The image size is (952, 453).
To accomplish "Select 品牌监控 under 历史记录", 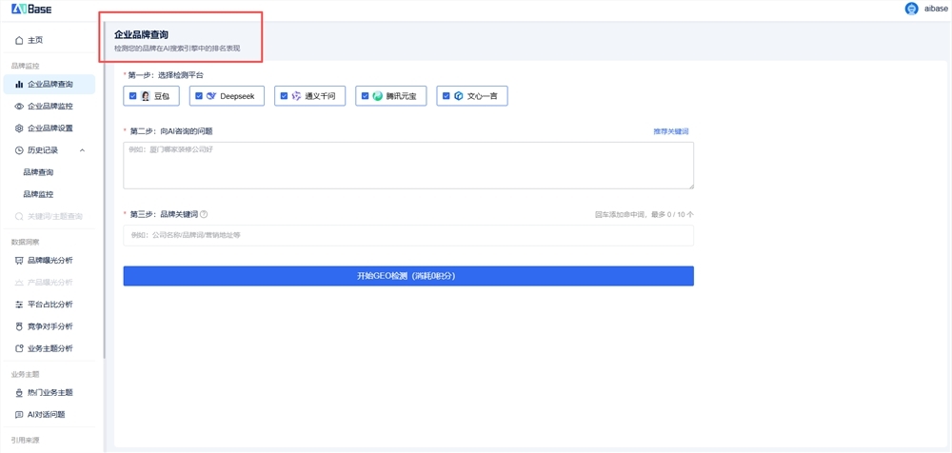I will pyautogui.click(x=38, y=194).
